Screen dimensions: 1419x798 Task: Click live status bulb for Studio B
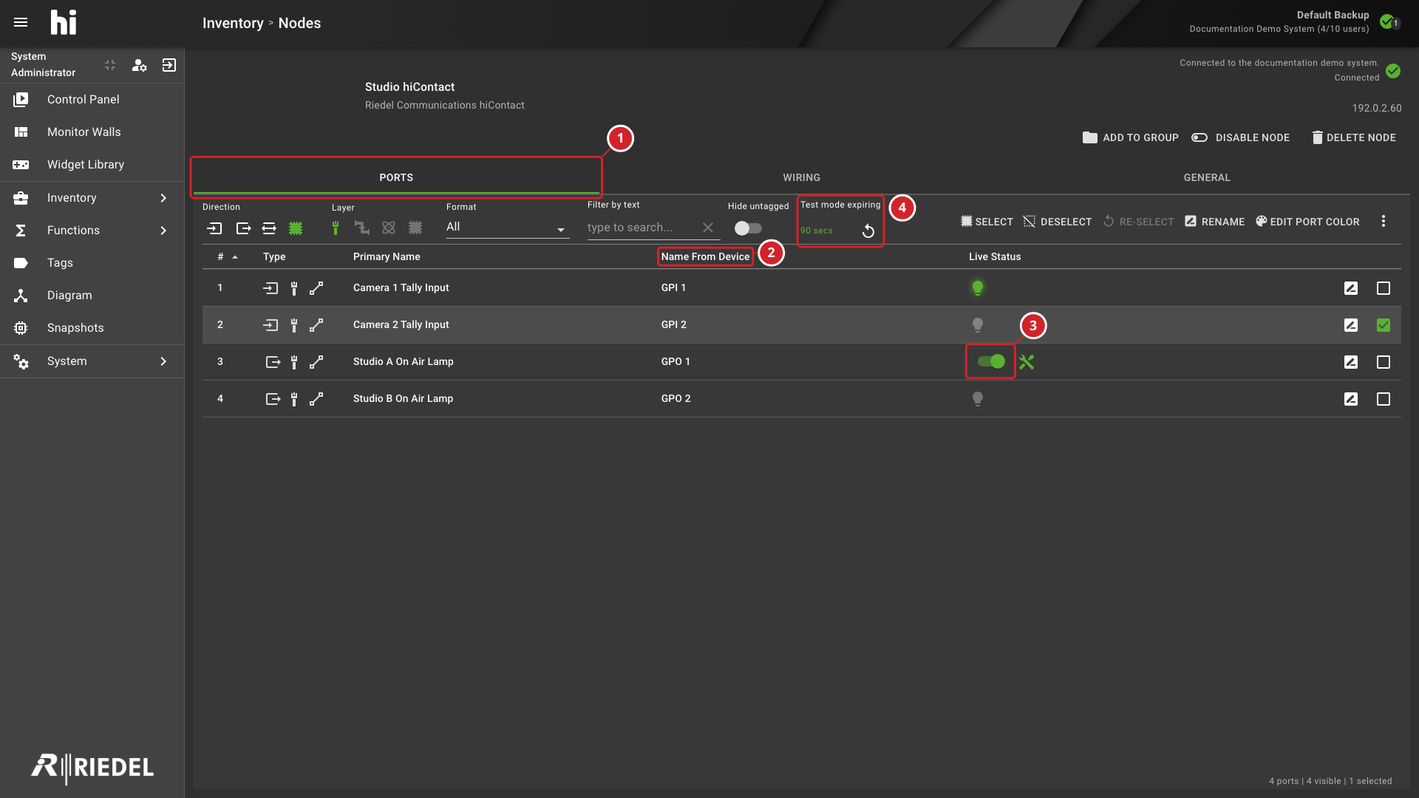click(978, 399)
